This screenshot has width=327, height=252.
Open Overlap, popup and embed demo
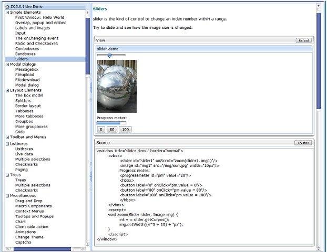[41, 23]
